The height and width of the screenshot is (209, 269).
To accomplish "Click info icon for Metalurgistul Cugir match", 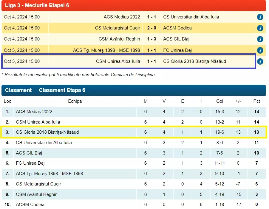I will pos(260,28).
